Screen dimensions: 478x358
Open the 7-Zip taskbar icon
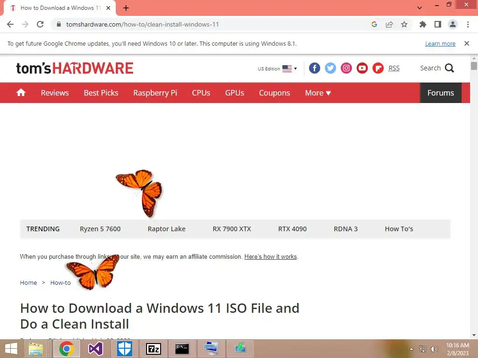[x=153, y=349]
